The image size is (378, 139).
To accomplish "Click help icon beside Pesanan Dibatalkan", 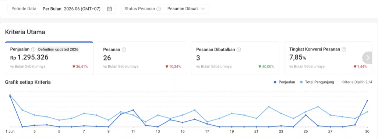I will 239,50.
